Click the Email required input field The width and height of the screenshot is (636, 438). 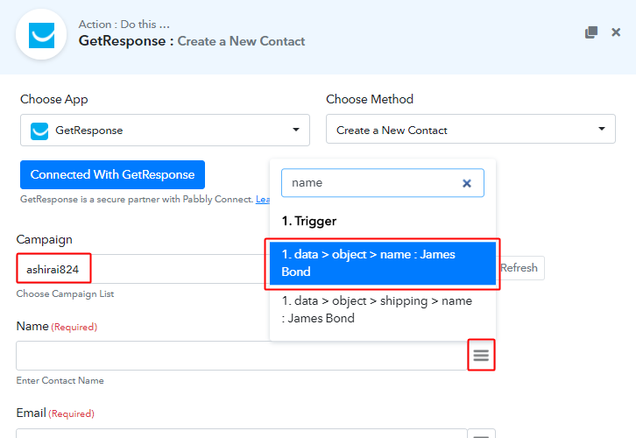(x=242, y=433)
